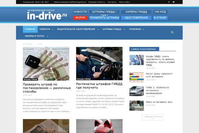The image size is (199, 133).
Task: Open Команда In-Drive.ru link
Action: point(97,2)
